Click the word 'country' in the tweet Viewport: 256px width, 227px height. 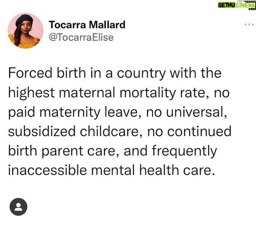pos(141,73)
